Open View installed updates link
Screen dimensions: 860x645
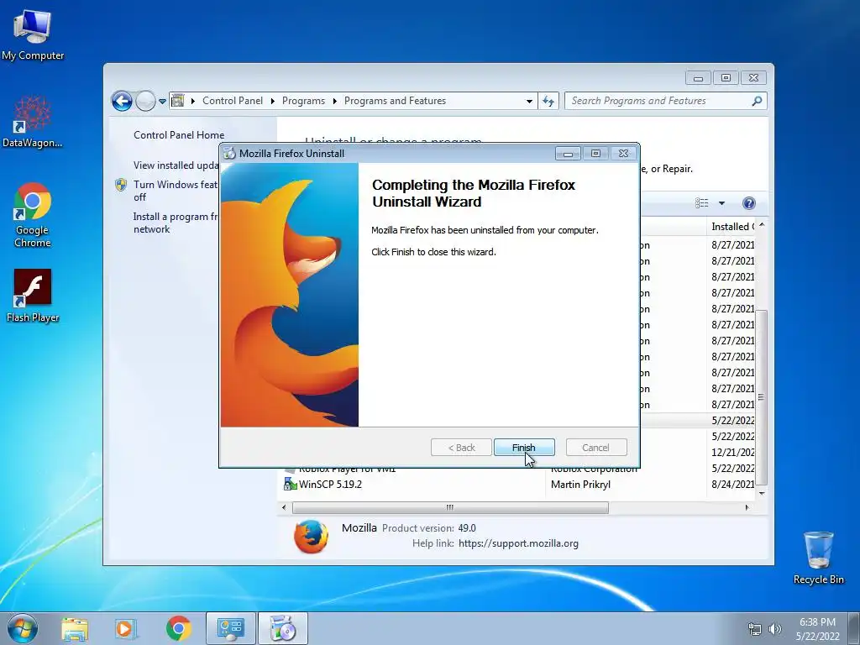(x=176, y=165)
